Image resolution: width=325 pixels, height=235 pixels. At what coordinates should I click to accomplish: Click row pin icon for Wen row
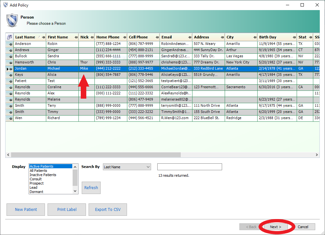tap(10, 118)
